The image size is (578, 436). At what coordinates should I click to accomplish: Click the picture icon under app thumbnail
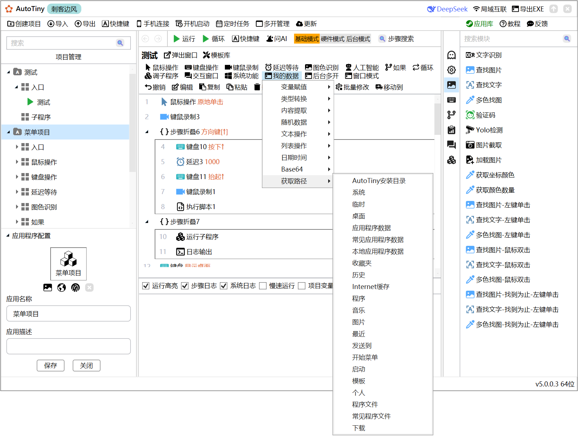pos(48,288)
